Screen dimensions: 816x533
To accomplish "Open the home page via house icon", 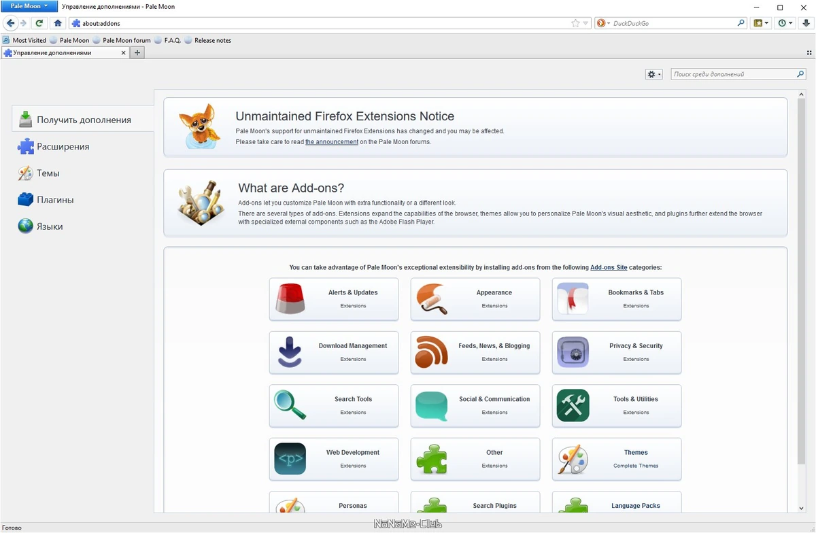I will (58, 23).
